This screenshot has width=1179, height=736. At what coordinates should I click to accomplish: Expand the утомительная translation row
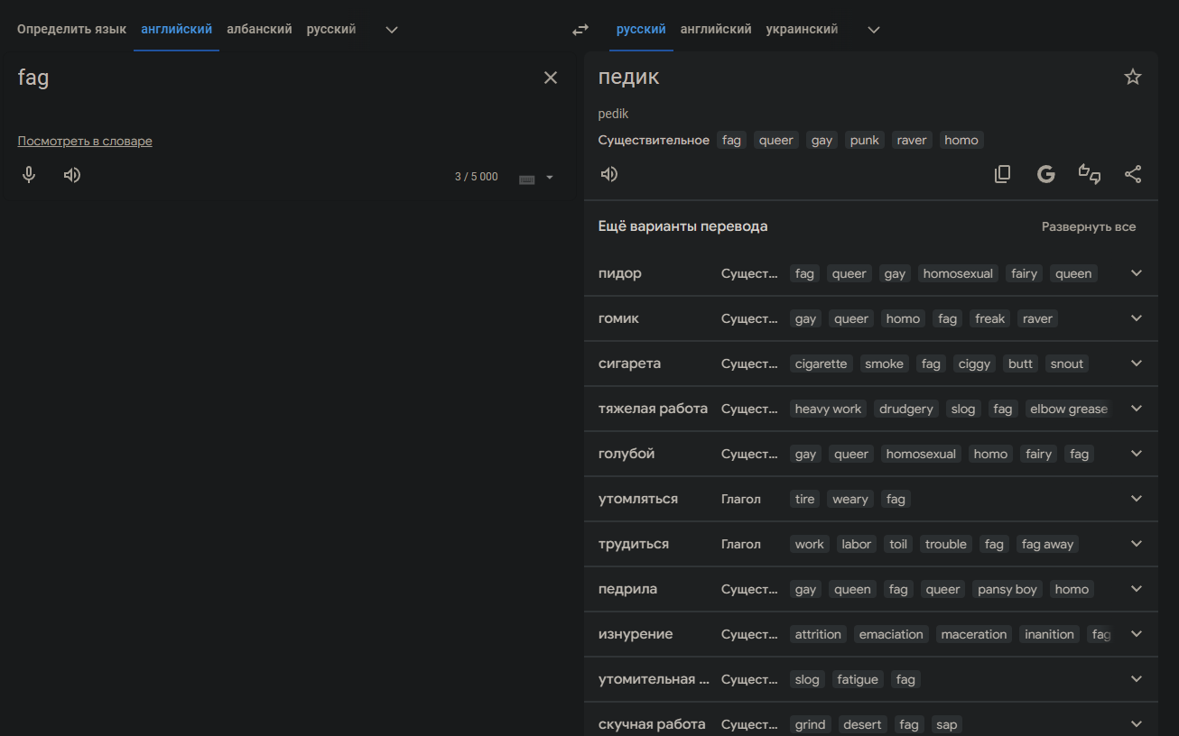click(x=1137, y=679)
